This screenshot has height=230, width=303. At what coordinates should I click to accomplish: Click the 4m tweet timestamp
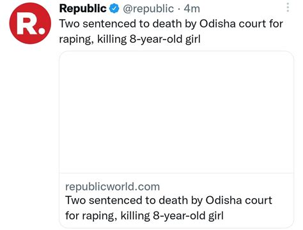(x=192, y=9)
